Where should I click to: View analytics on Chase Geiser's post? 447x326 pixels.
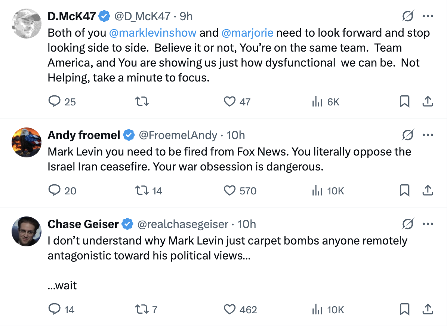tap(317, 309)
